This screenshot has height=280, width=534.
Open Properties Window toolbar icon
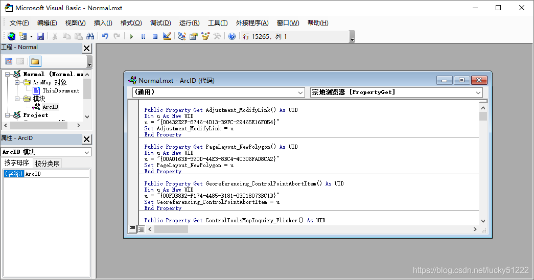(x=194, y=36)
